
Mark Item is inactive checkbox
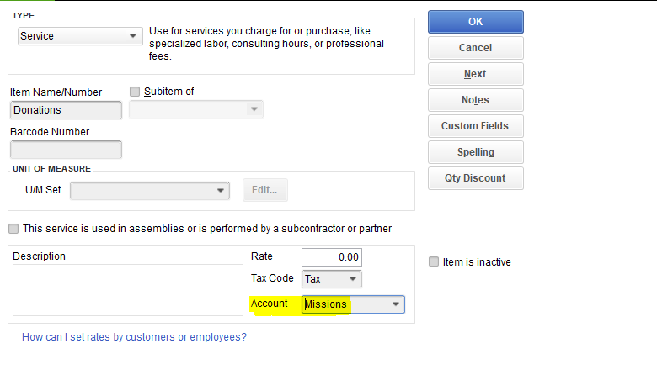point(434,262)
